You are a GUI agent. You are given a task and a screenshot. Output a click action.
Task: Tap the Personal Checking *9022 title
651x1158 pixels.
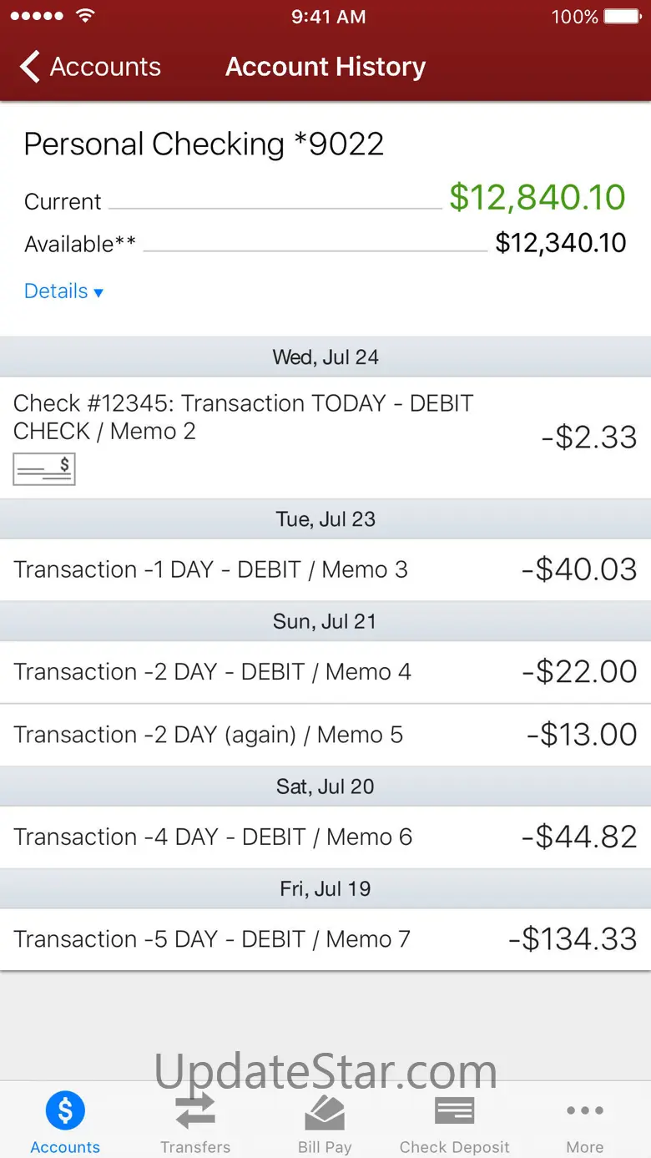pos(204,144)
